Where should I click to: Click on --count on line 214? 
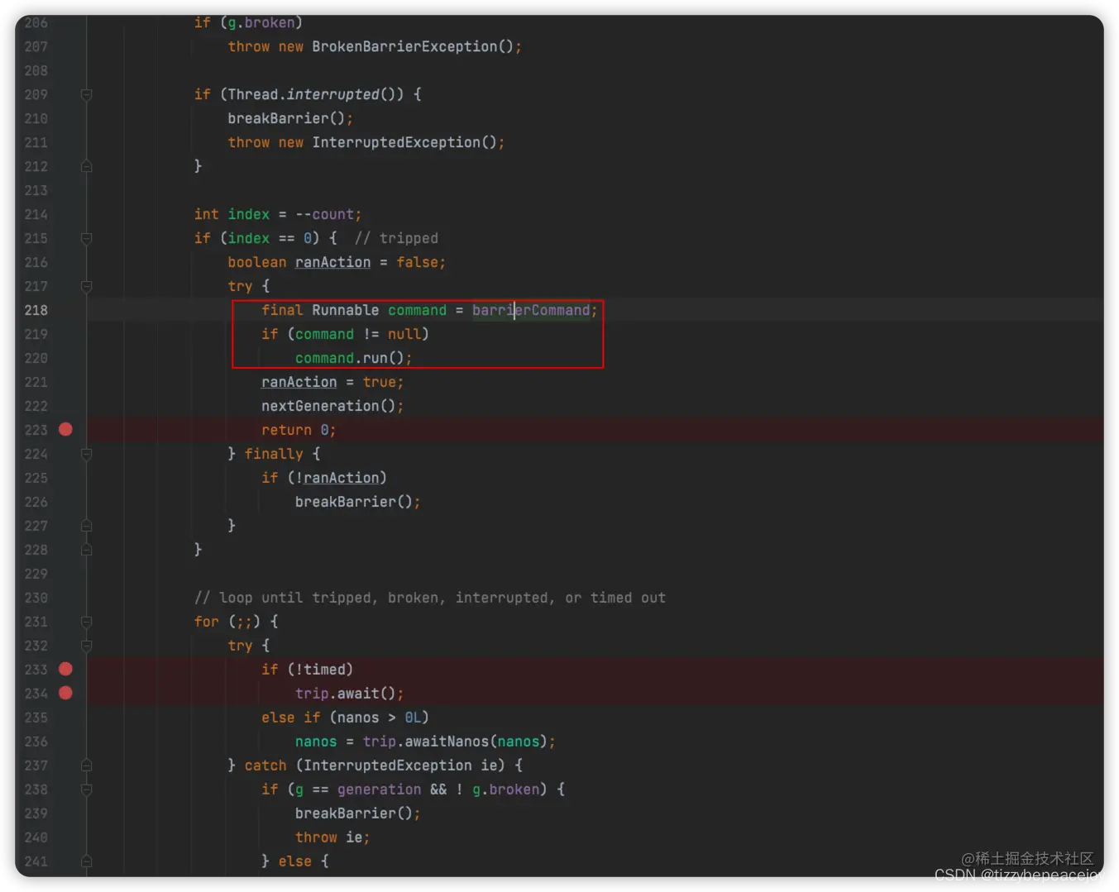[x=325, y=214]
